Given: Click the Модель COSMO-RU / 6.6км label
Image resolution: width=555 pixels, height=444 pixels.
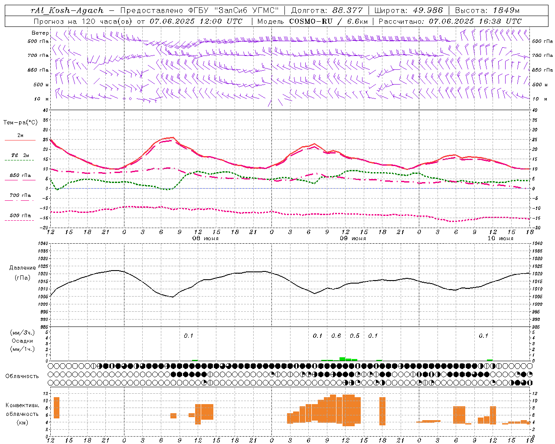Looking at the screenshot, I should (313, 21).
